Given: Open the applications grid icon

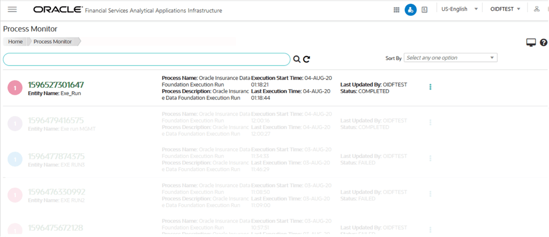Looking at the screenshot, I should tap(397, 10).
